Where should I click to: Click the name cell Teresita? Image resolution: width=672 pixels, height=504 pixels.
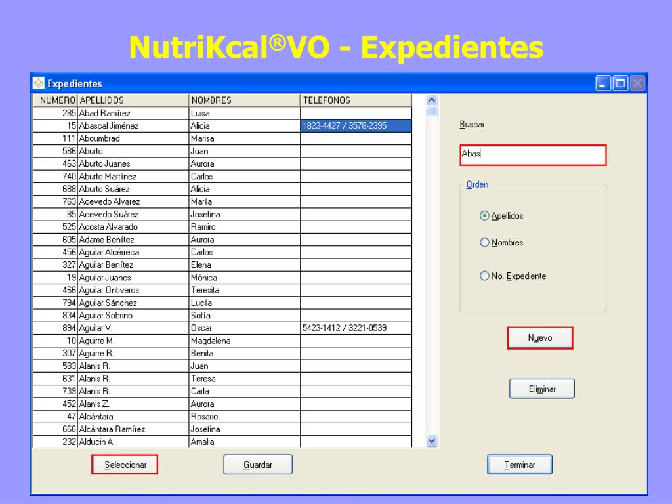tap(245, 290)
